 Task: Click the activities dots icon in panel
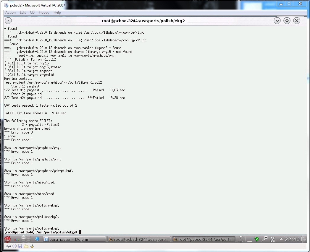[x=16, y=240]
